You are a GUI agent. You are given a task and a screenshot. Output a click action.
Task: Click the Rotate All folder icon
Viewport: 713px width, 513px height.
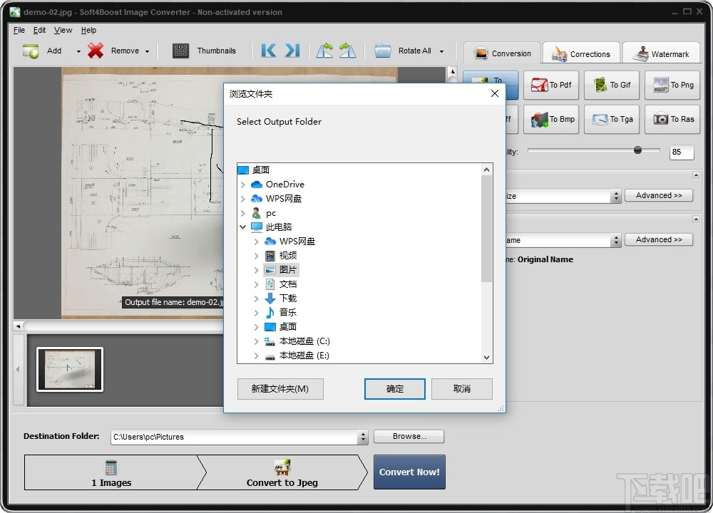pyautogui.click(x=382, y=51)
